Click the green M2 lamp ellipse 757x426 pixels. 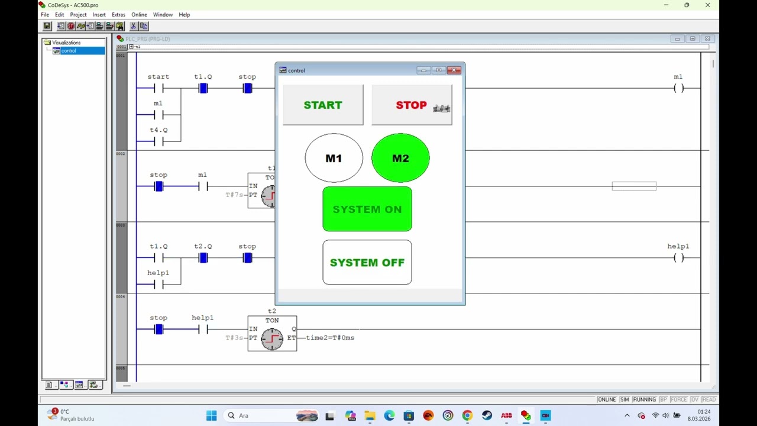pos(400,158)
